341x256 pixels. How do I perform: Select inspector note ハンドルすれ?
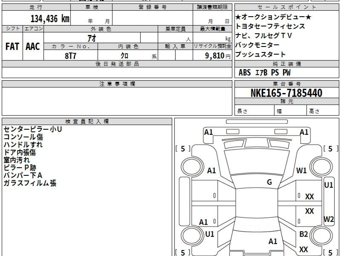[x=23, y=145]
